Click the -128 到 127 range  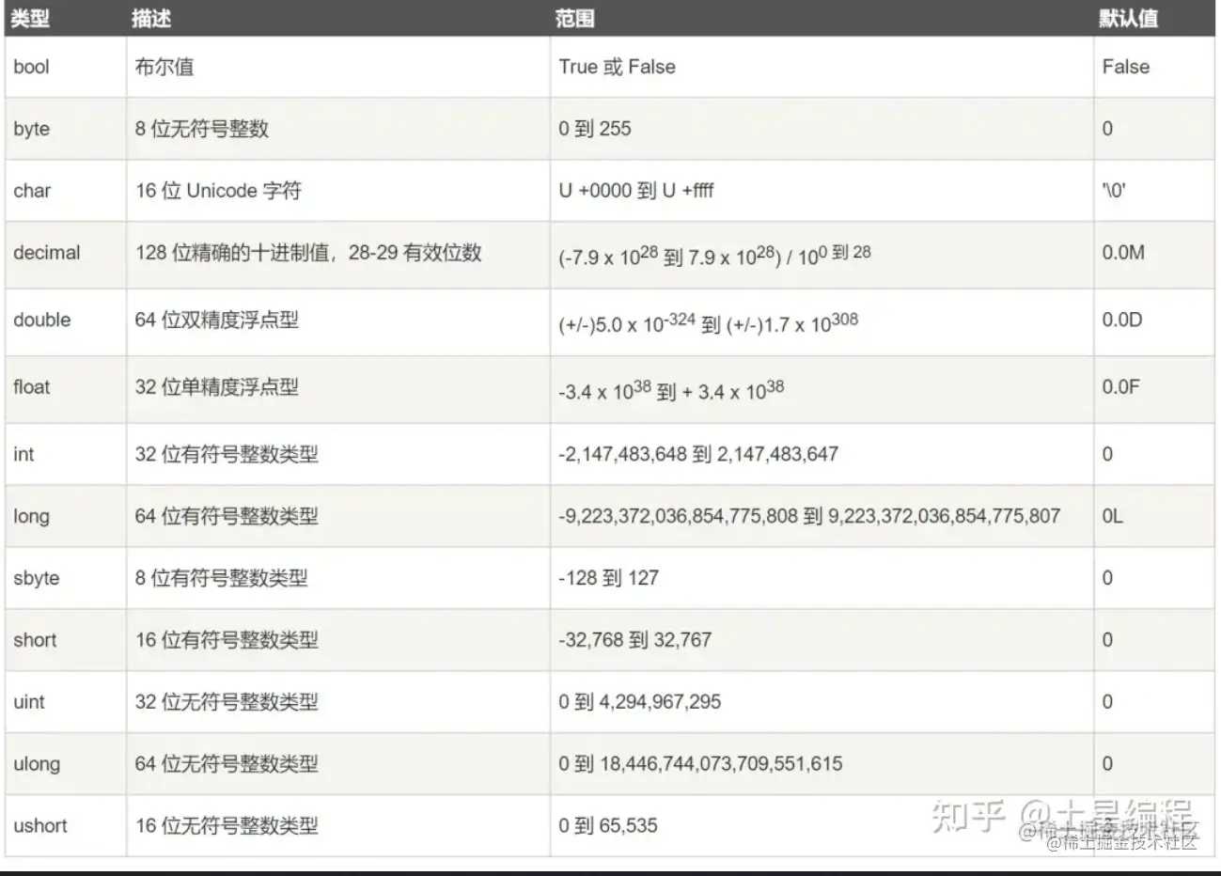tap(608, 579)
